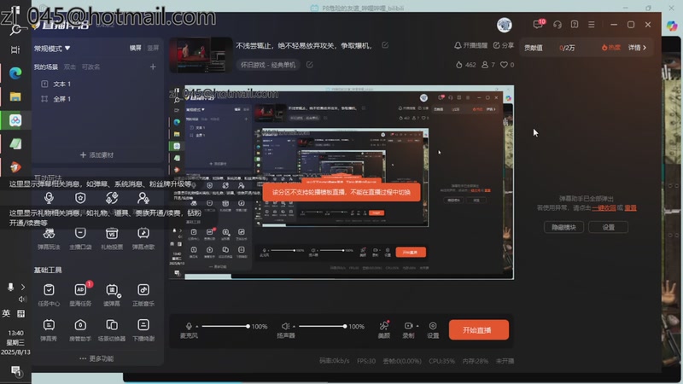Mute the 扬声器 speaker icon
Screen dimensions: 683x384
pos(285,326)
